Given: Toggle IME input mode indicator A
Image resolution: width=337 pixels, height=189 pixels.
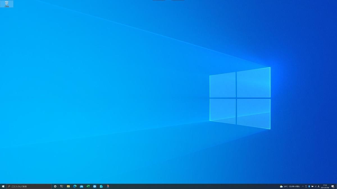Looking at the screenshot, I should click(318, 186).
